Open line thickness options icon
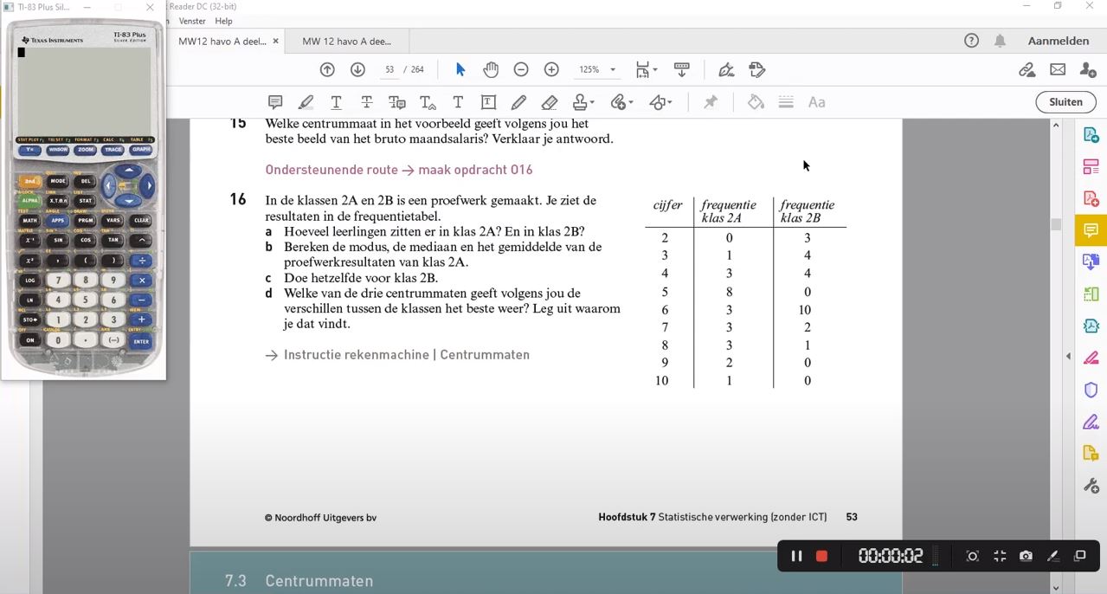The width and height of the screenshot is (1107, 594). [x=786, y=102]
